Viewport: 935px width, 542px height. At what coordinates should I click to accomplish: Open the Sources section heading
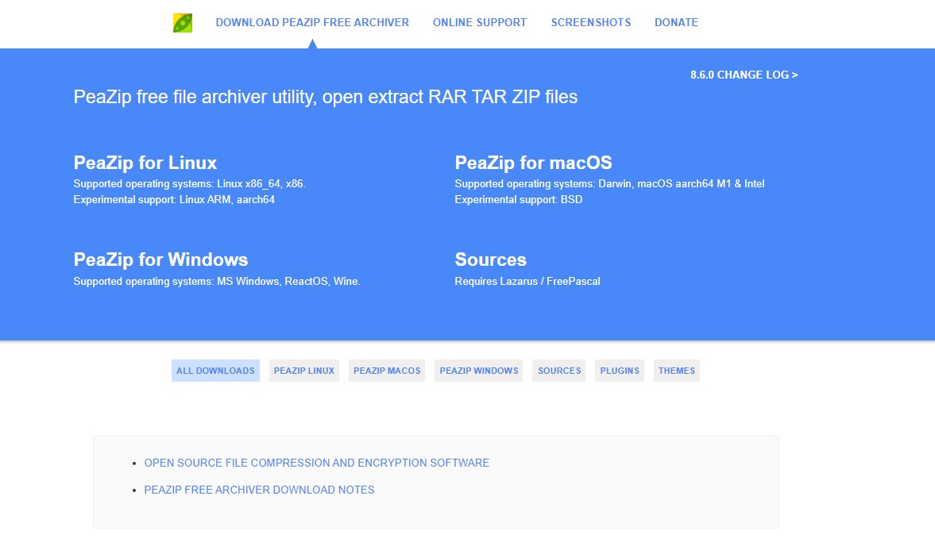(x=490, y=259)
